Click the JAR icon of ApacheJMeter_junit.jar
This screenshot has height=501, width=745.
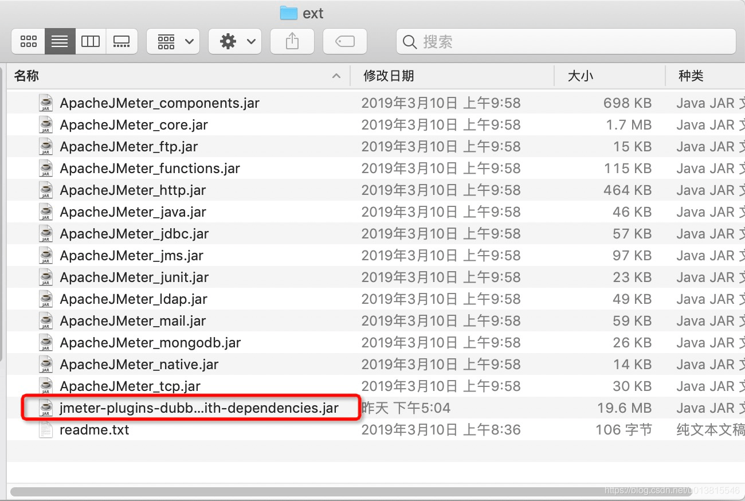coord(46,277)
